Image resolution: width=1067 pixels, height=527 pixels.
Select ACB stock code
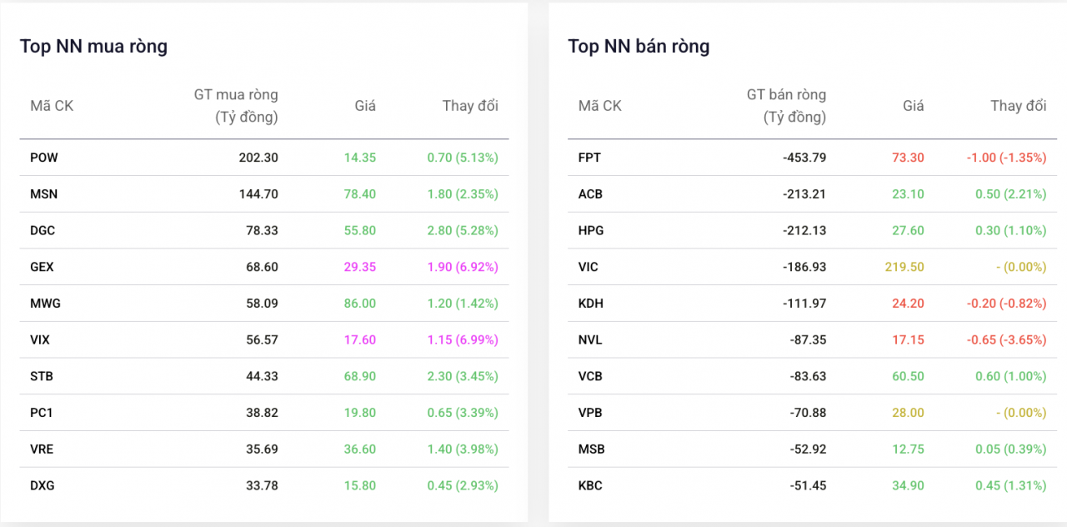(x=590, y=194)
